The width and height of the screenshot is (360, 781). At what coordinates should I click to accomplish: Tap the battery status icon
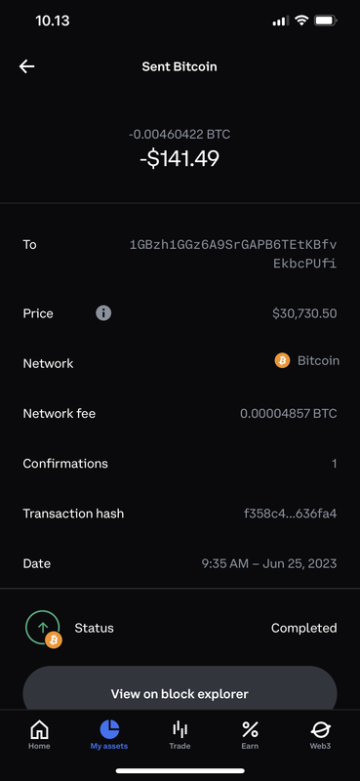(326, 21)
